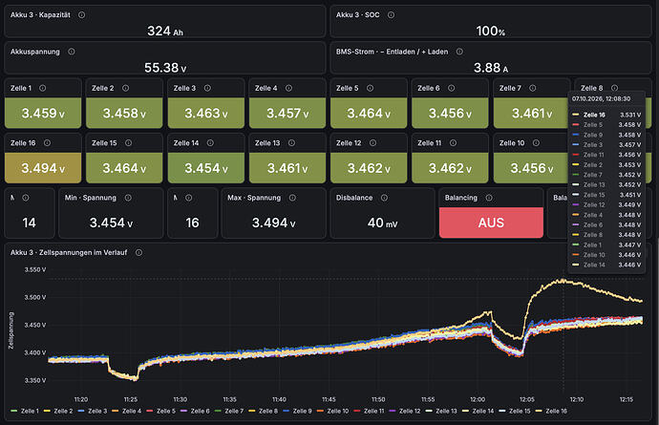Click the 55.38 V battery voltage value
The width and height of the screenshot is (659, 425).
pyautogui.click(x=165, y=67)
